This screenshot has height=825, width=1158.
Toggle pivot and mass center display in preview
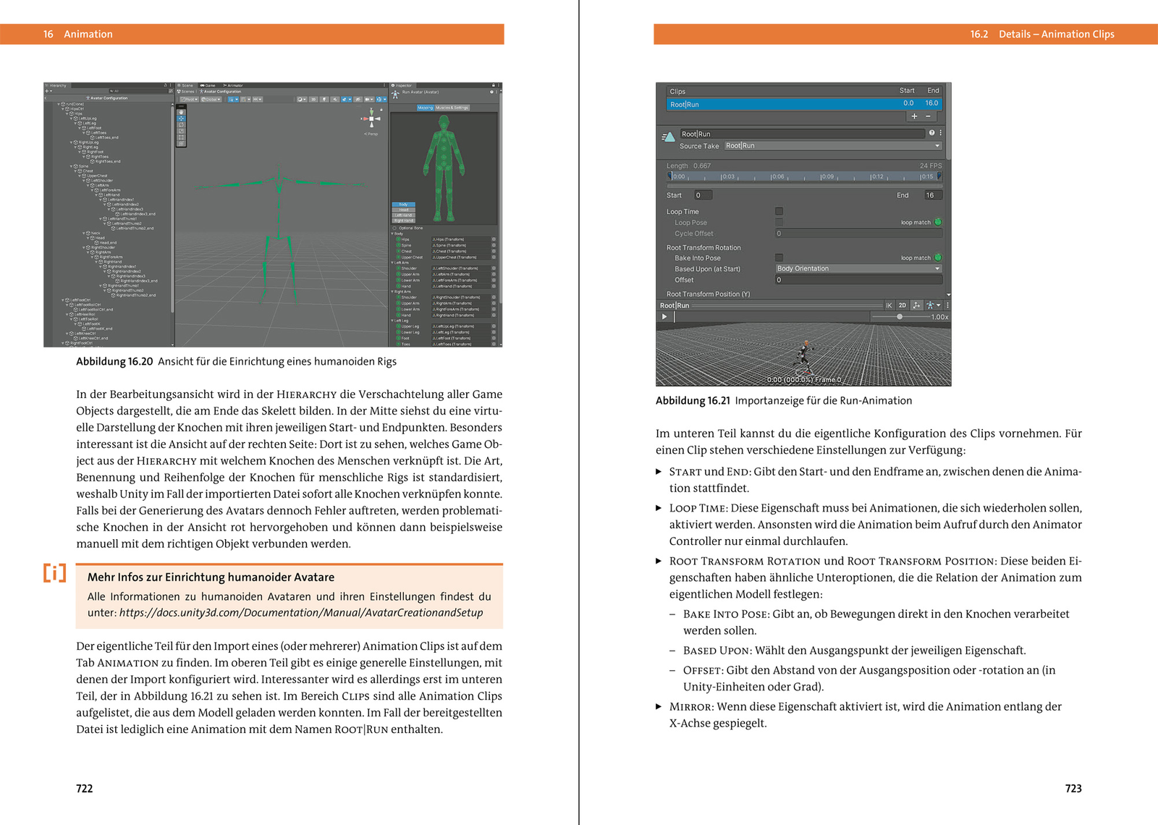[916, 305]
